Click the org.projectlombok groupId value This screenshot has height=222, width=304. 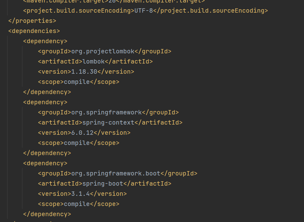click(x=103, y=51)
